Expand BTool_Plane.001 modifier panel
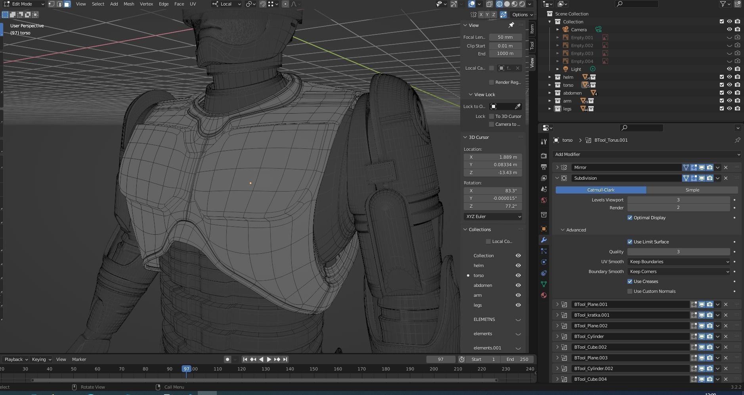 557,304
